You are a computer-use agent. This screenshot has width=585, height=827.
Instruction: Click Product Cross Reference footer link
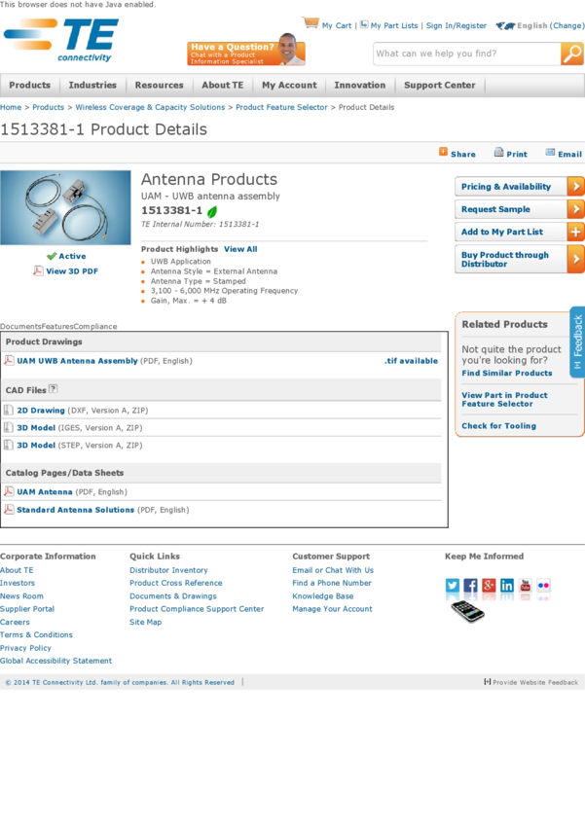click(175, 583)
